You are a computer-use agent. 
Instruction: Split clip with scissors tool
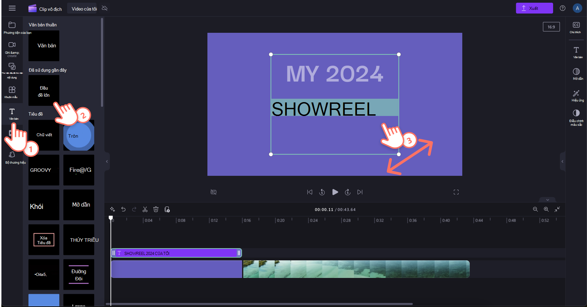(x=145, y=209)
